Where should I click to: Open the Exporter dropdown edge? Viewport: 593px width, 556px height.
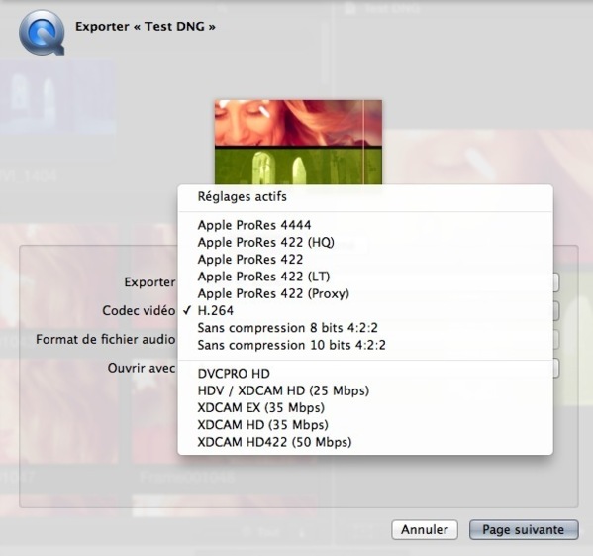point(556,282)
